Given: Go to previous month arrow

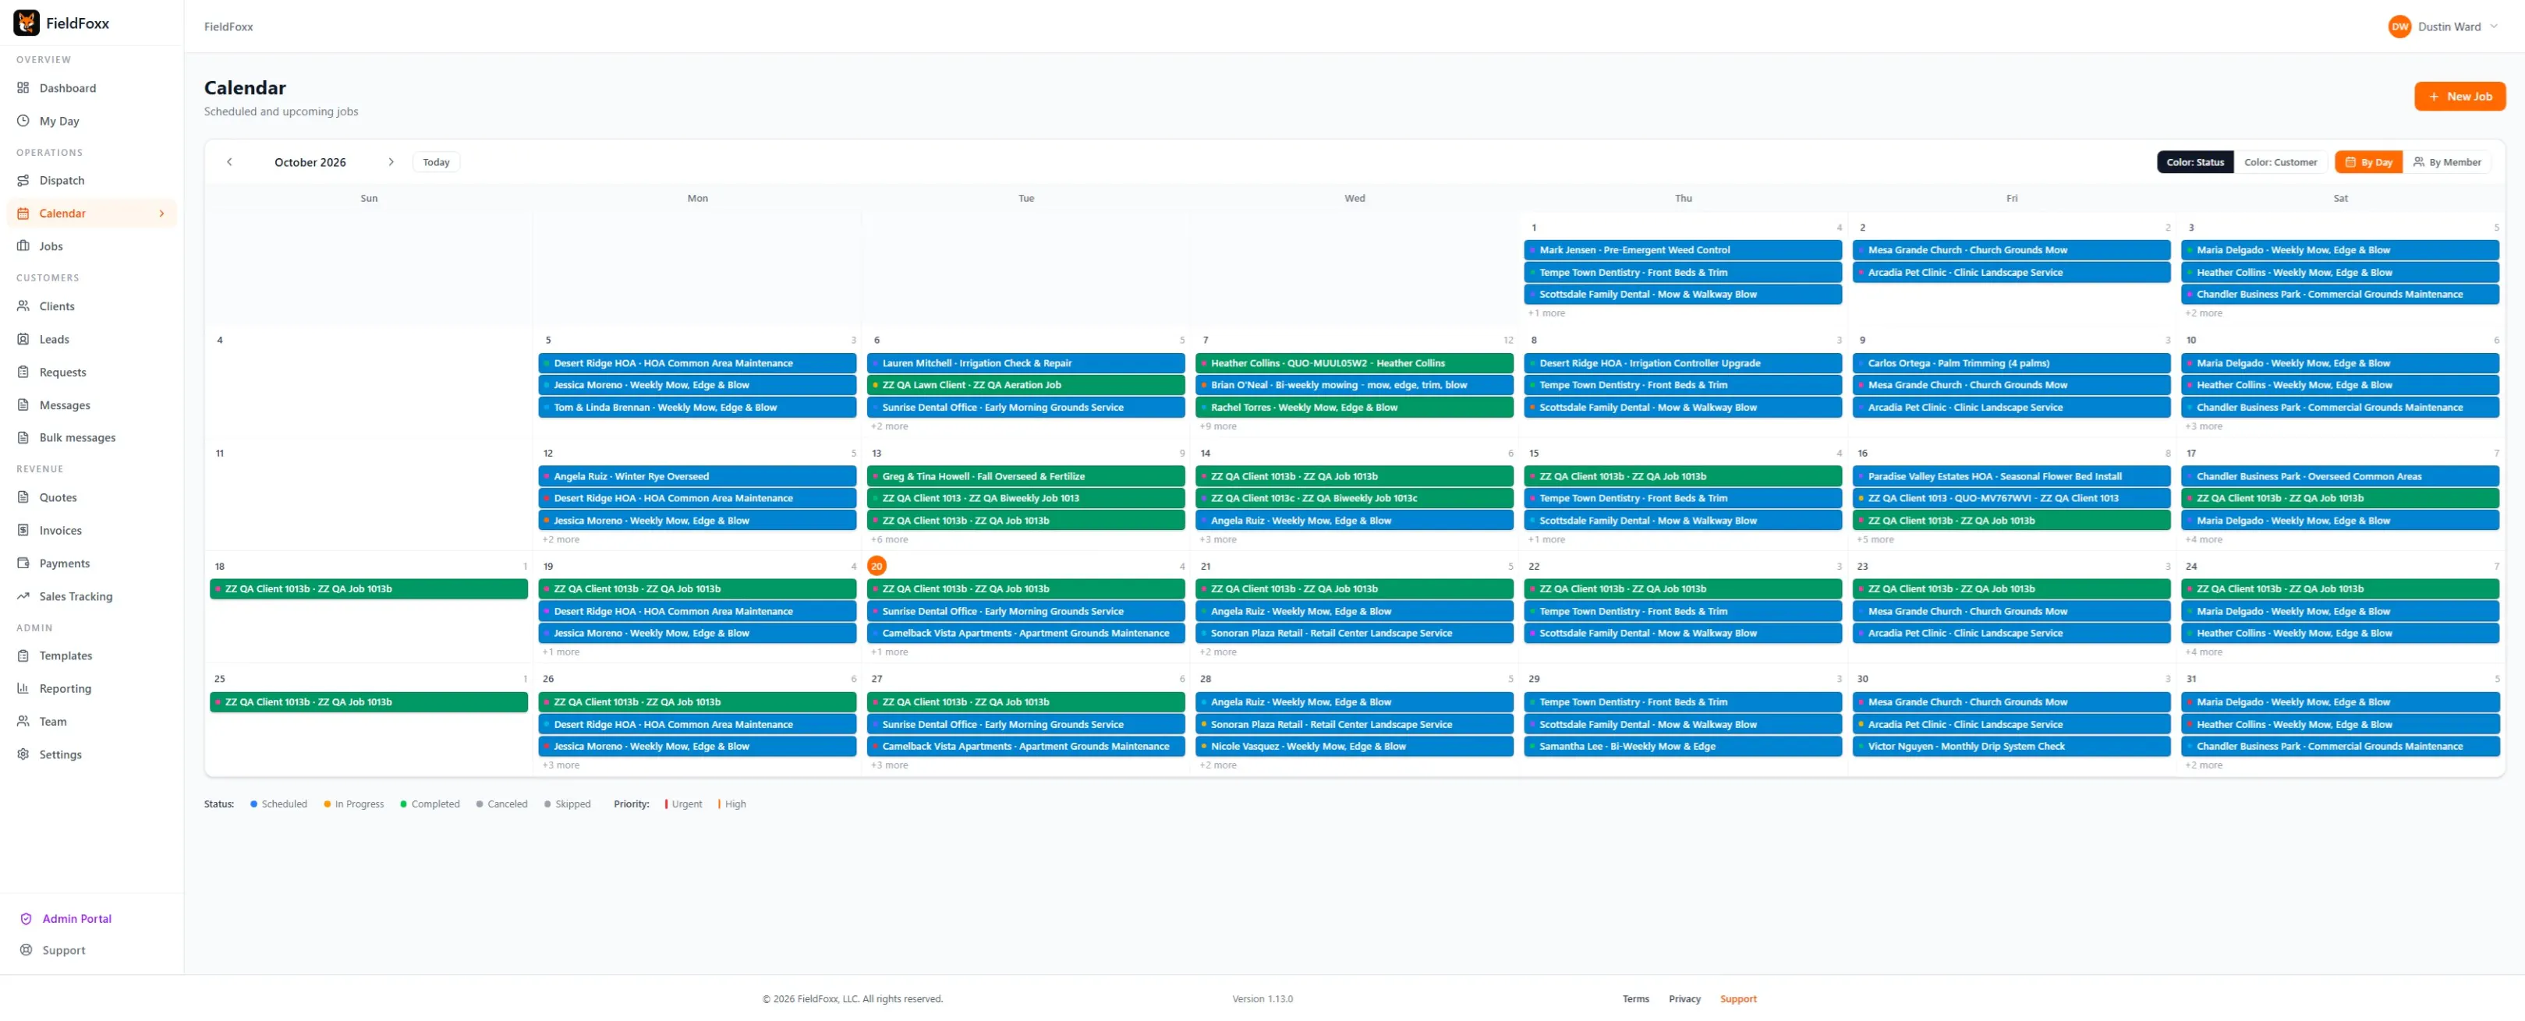Looking at the screenshot, I should (229, 163).
